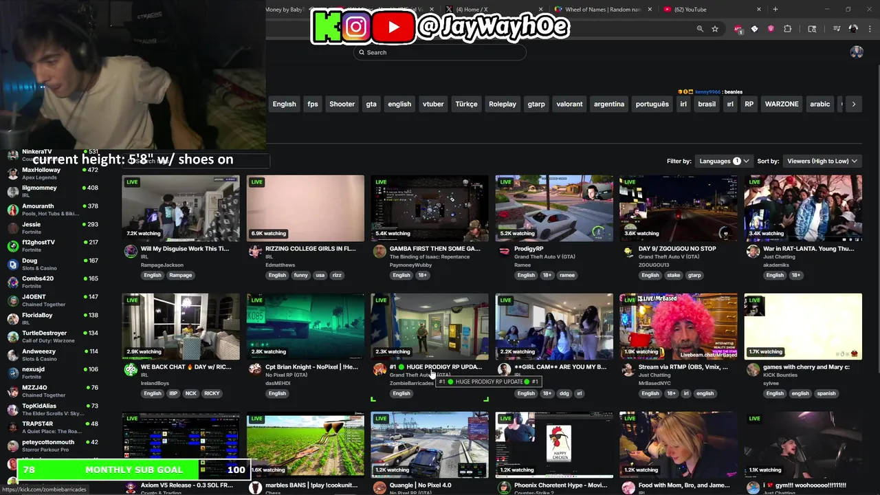The height and width of the screenshot is (495, 880).
Task: Open Cpt Brian Knight - NoPixel stream title
Action: (311, 367)
